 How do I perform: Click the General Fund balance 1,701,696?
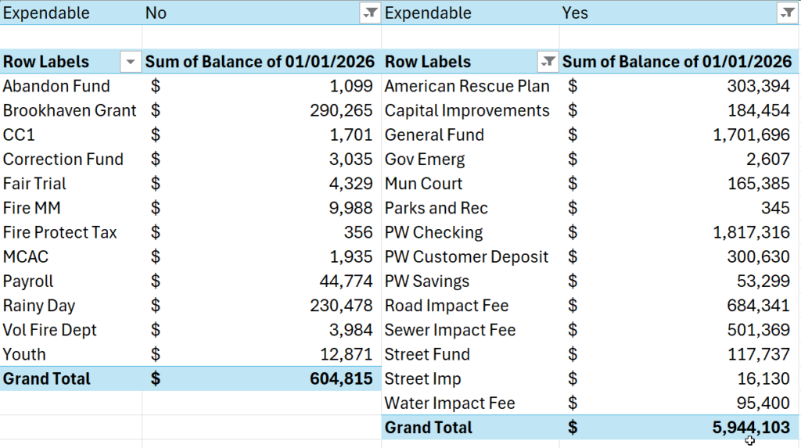(751, 134)
